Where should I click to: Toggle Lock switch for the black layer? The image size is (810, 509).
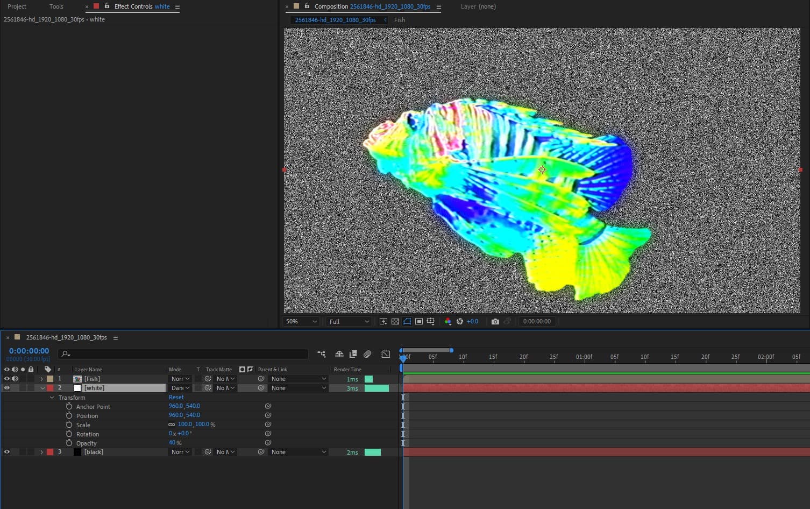coord(31,452)
